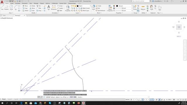187x105 pixels.
Task: Click the object color wheel icon
Action: (114, 6)
